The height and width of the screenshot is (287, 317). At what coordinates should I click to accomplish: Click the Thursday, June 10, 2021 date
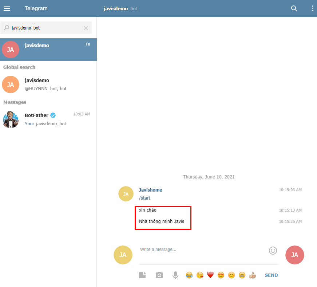209,177
